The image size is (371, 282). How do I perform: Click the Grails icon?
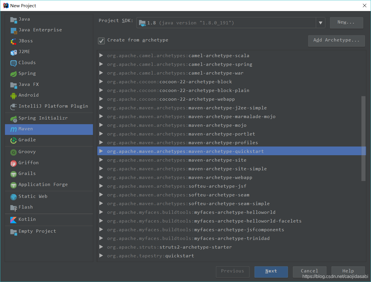click(x=14, y=174)
